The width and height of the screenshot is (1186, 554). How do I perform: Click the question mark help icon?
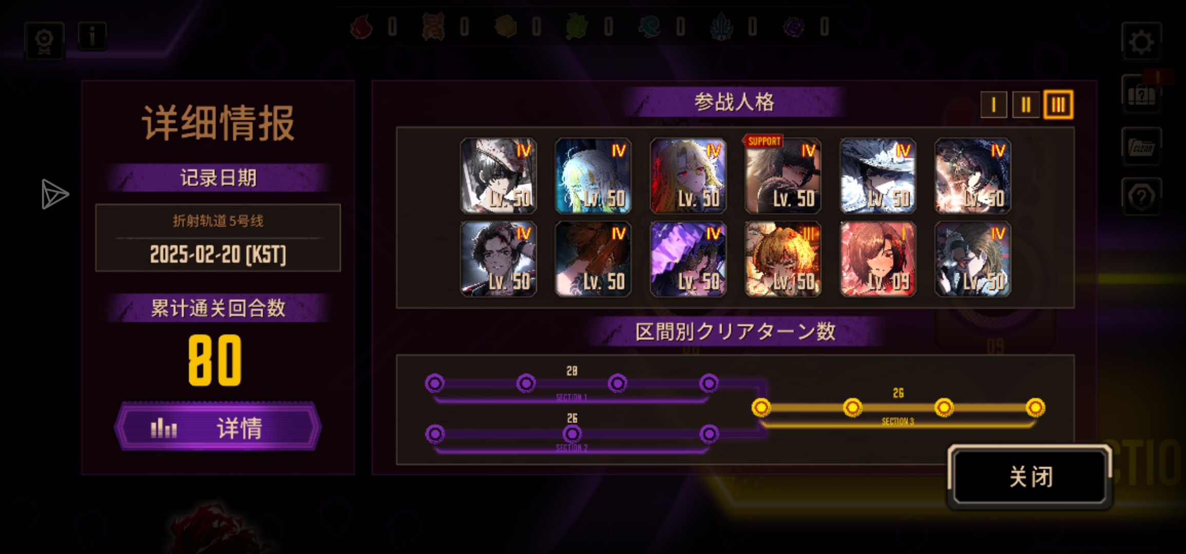[1141, 196]
